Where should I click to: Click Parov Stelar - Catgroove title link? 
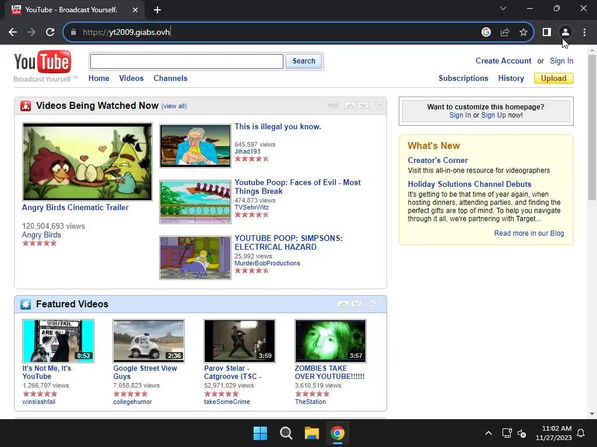232,372
